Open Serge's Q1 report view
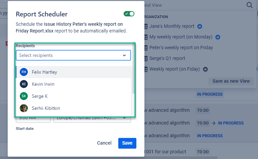 tap(167, 58)
